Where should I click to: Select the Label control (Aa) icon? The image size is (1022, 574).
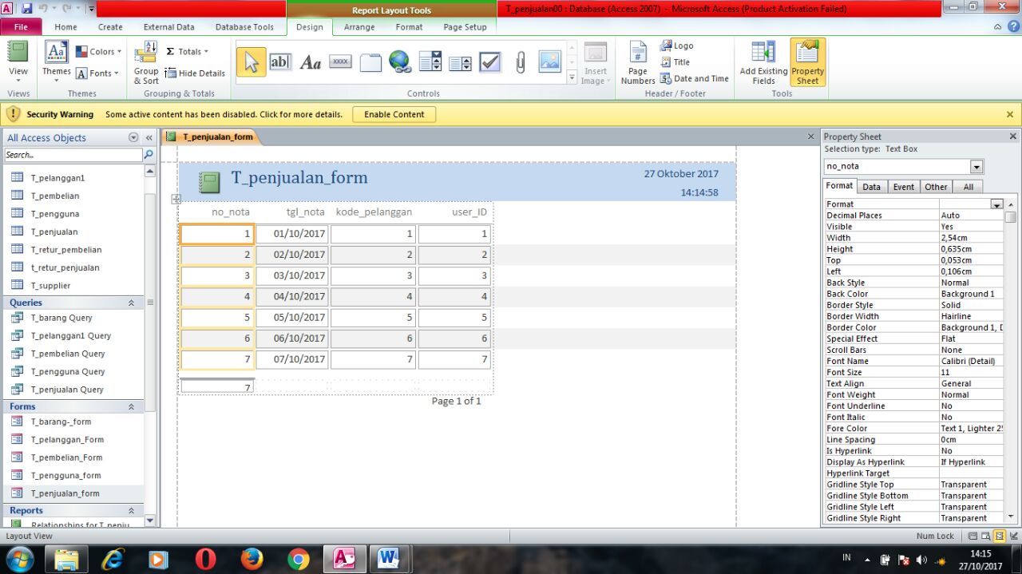(x=311, y=61)
